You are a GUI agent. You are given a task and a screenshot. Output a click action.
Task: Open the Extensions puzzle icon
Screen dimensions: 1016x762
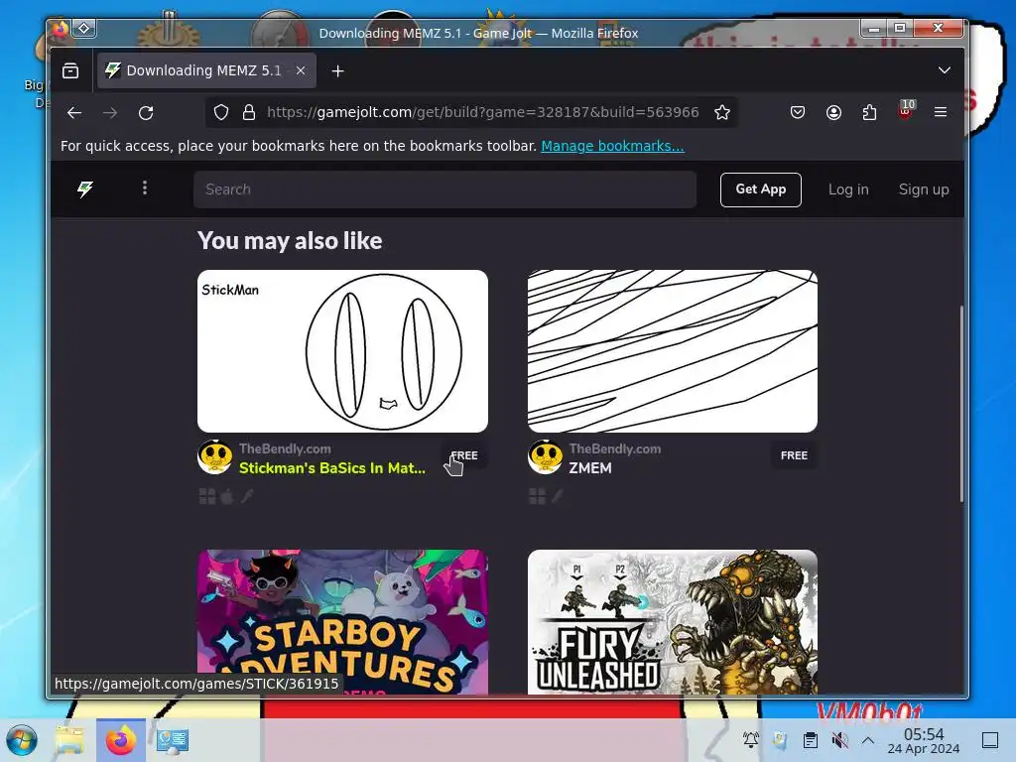869,113
